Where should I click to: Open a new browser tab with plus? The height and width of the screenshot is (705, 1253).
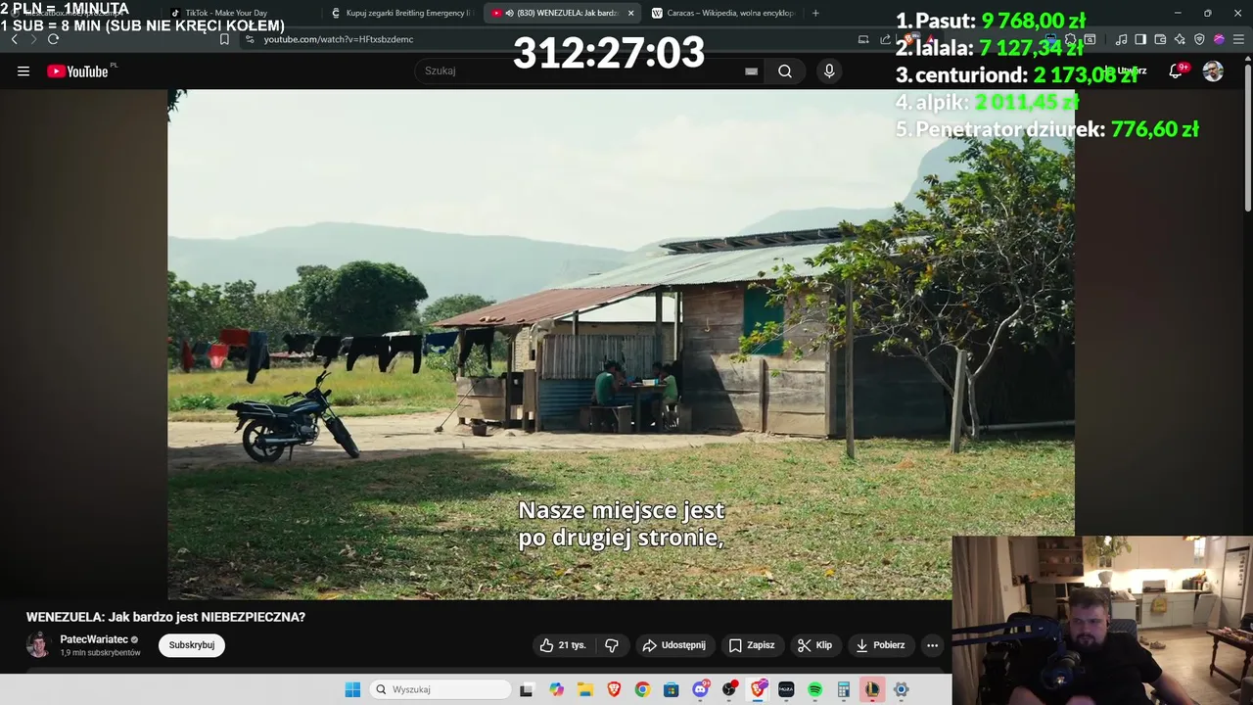click(815, 13)
